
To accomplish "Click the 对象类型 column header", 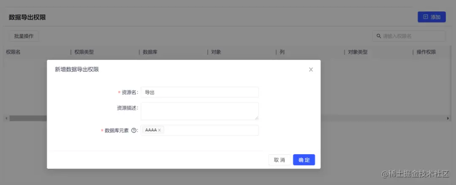I will pos(358,52).
